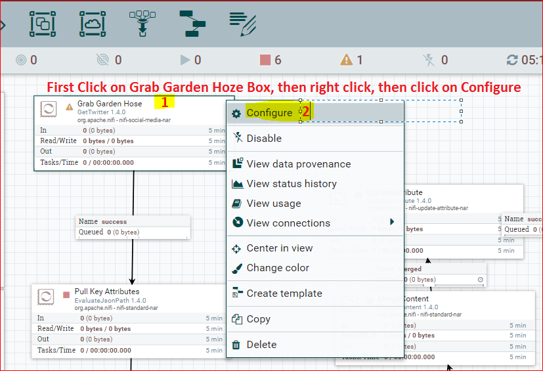The image size is (543, 371).
Task: Click the last refreshed icon
Action: click(512, 60)
